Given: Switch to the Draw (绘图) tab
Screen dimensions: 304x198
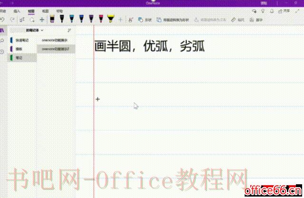Looking at the screenshot, I should (31, 11).
